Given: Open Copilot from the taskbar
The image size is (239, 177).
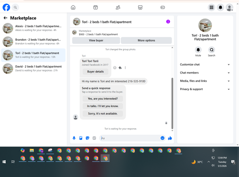Looking at the screenshot, I should tap(22, 150).
